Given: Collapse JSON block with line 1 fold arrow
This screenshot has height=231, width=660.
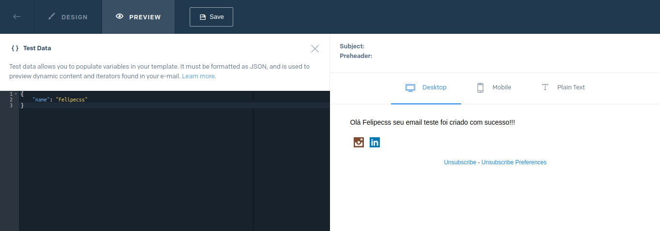Looking at the screenshot, I should click(15, 94).
